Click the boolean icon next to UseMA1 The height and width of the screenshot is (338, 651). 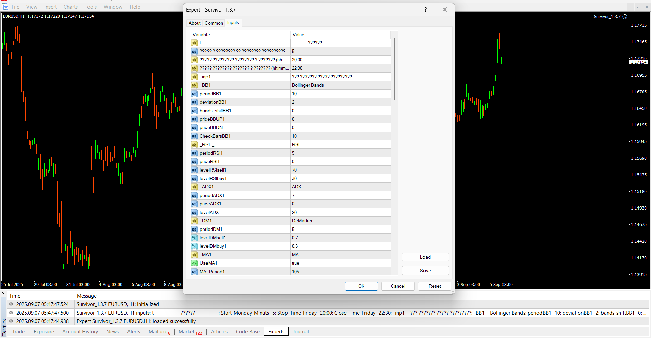194,263
